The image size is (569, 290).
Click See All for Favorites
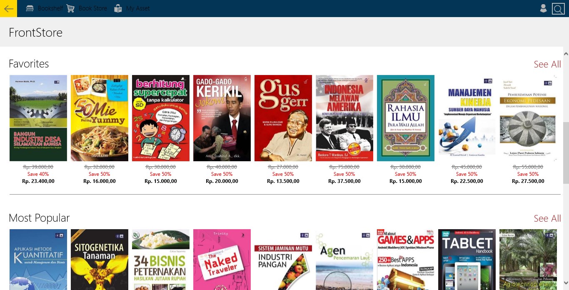[547, 64]
